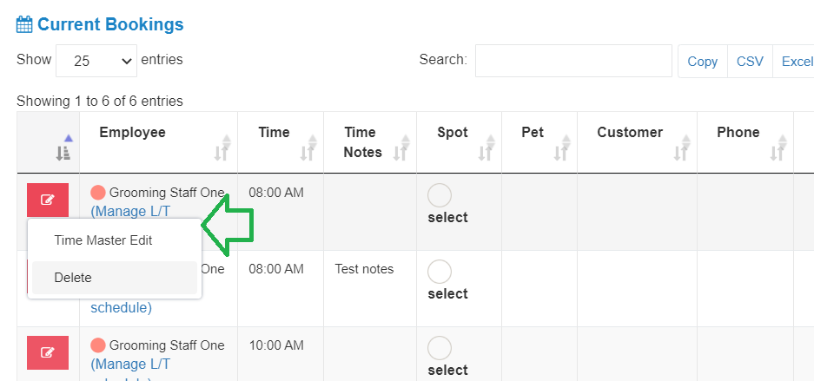Click select label in first row
The image size is (814, 381).
(447, 218)
